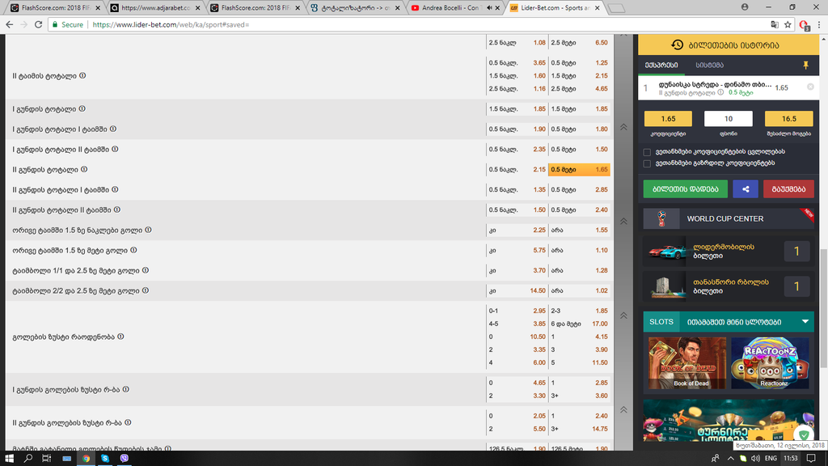Collapse group chevron beside I გუნდის ტოტალი I ტაიმში
Viewport: 828px width, 466px height.
(623, 127)
